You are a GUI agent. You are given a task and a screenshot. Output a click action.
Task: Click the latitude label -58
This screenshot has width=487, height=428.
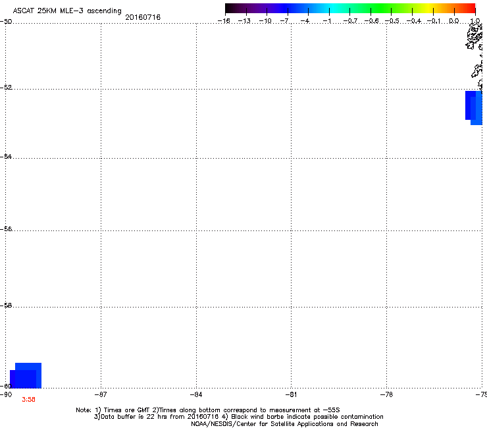[6, 306]
